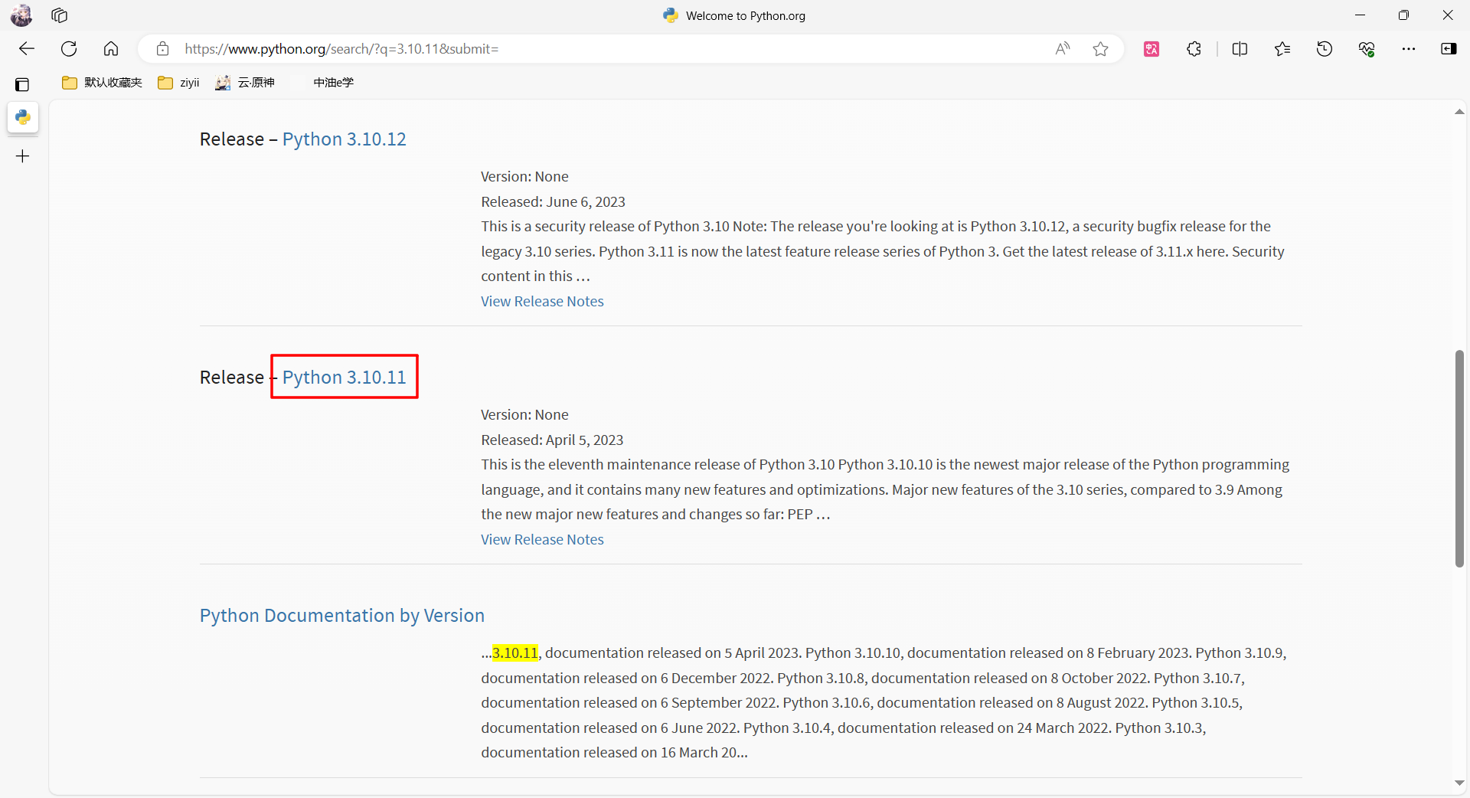Toggle split screen view
Screen dimensions: 1470x798
1240,49
